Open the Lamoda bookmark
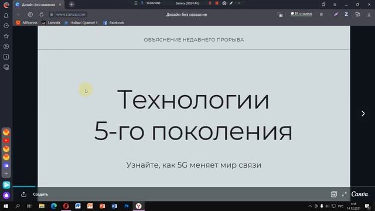 (x=51, y=23)
